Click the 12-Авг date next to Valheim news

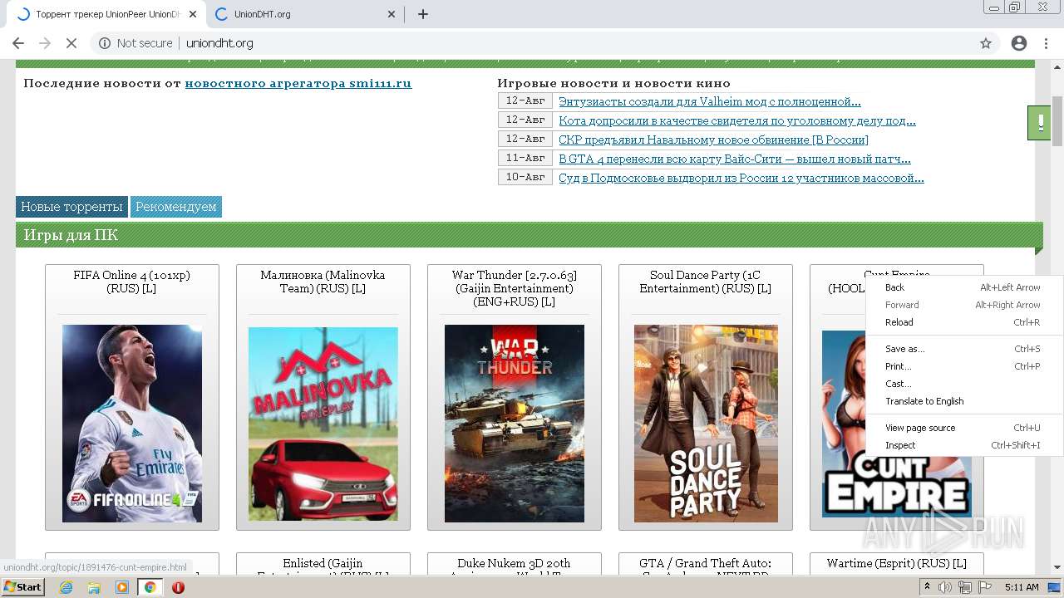pos(525,100)
